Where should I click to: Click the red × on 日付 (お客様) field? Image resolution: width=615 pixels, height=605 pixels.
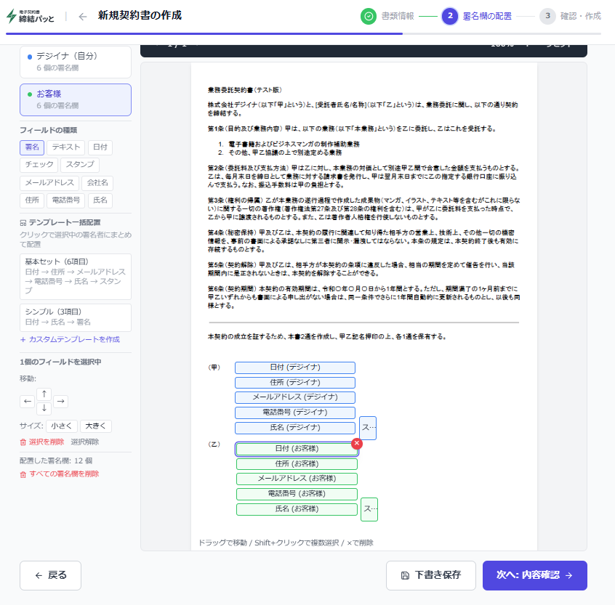coord(356,443)
